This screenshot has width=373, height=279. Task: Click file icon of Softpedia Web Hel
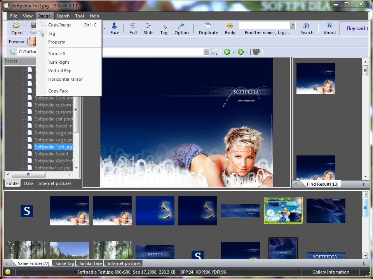pyautogui.click(x=30, y=161)
